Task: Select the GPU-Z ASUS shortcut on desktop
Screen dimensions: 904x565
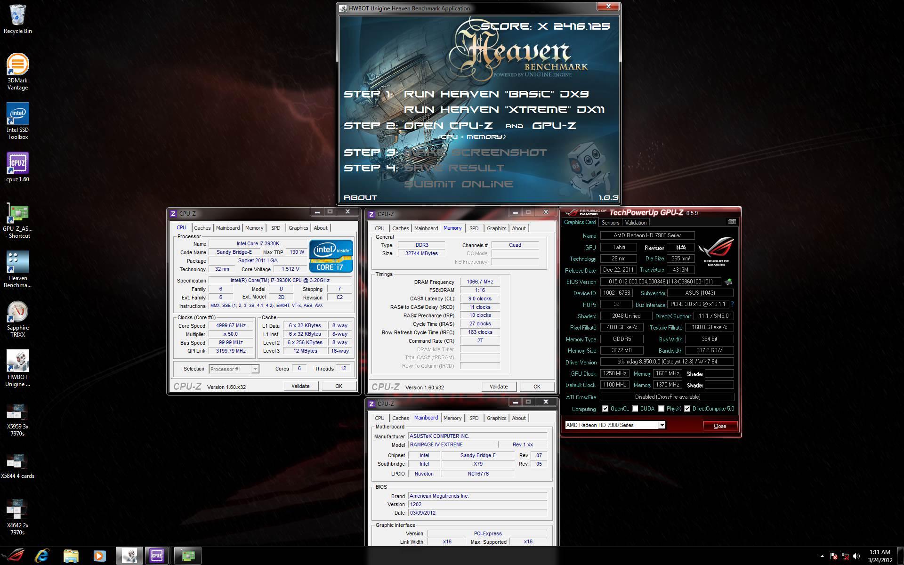Action: click(x=17, y=220)
